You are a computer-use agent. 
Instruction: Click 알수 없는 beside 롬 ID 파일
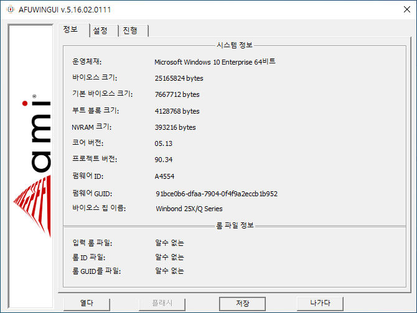pyautogui.click(x=169, y=257)
